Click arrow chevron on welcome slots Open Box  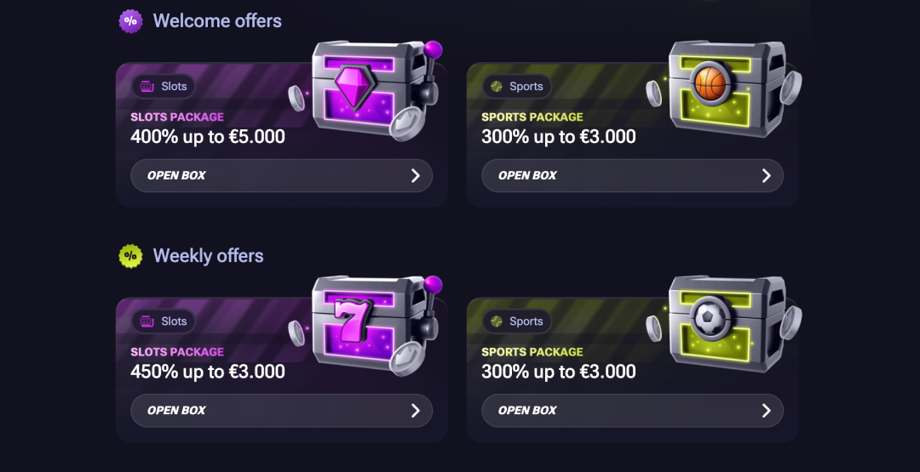(416, 176)
